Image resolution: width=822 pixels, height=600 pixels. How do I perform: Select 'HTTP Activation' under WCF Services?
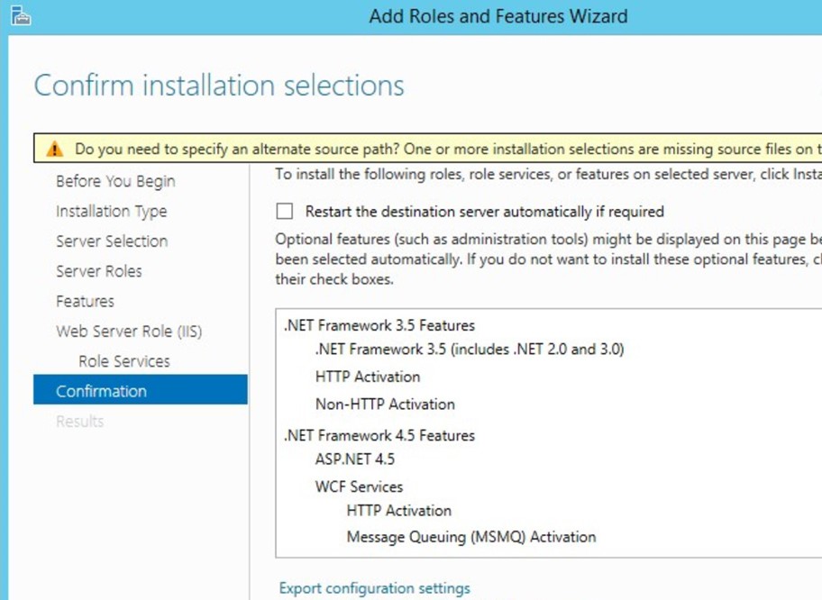pyautogui.click(x=399, y=511)
